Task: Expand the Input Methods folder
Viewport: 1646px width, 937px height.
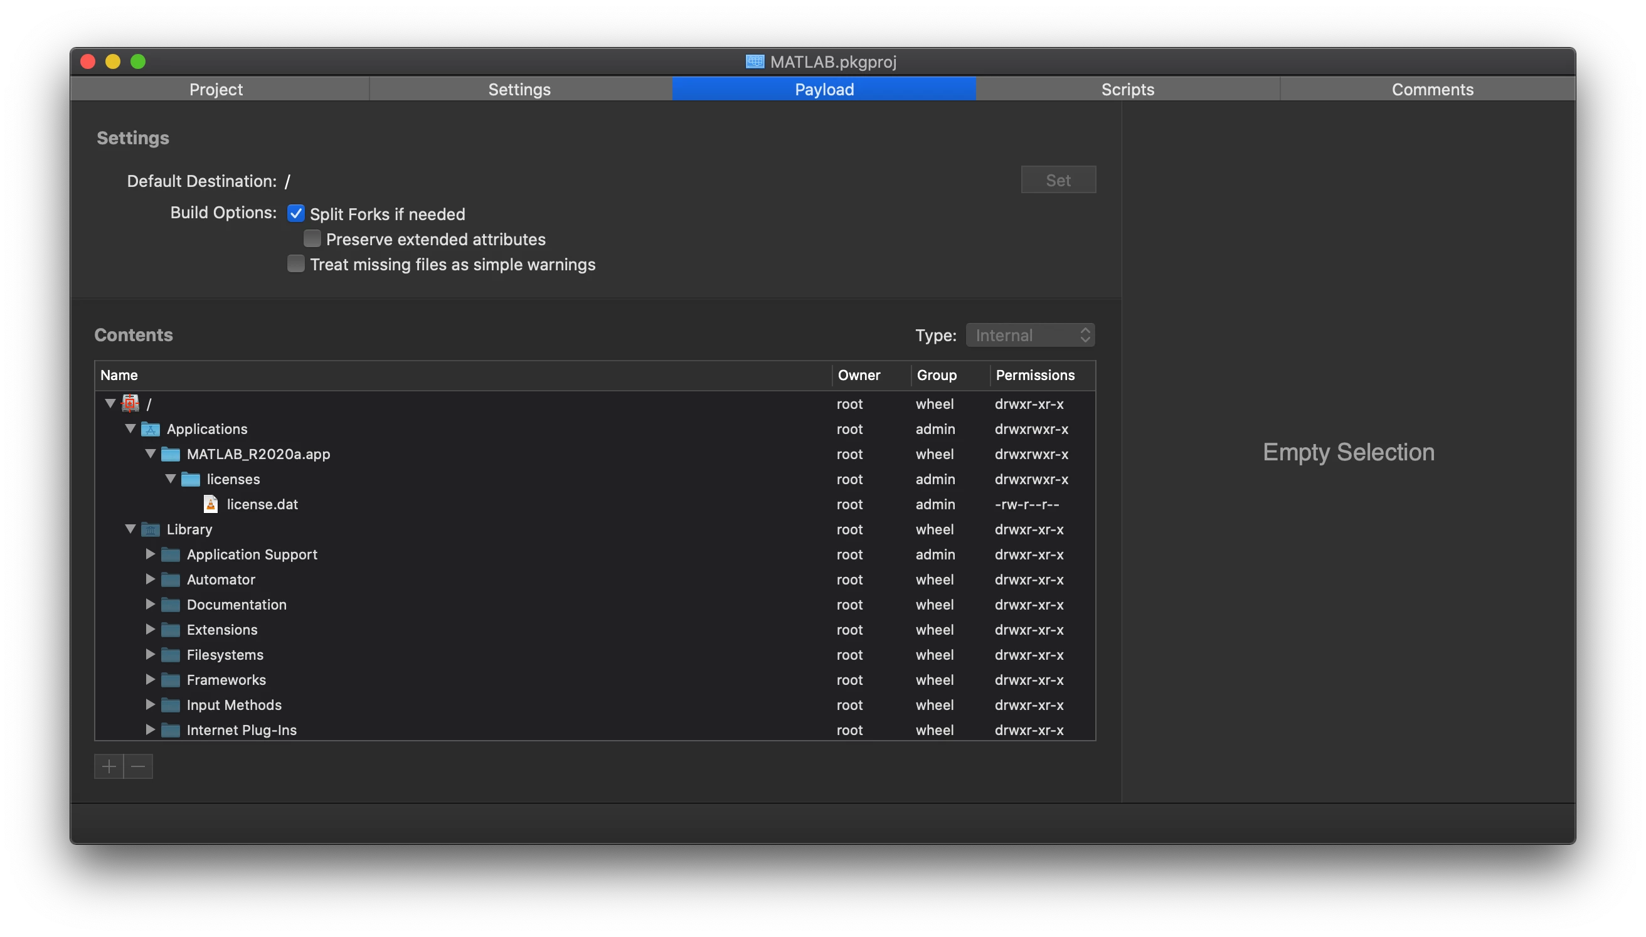Action: pyautogui.click(x=150, y=705)
